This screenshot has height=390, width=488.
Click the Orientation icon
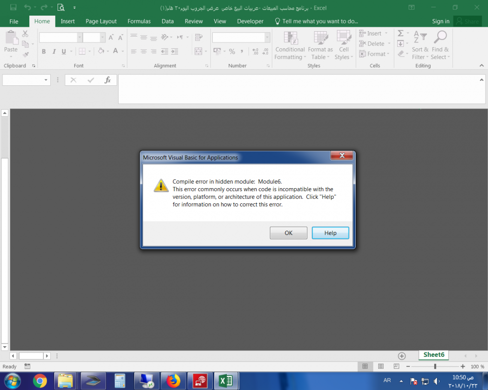pos(164,38)
